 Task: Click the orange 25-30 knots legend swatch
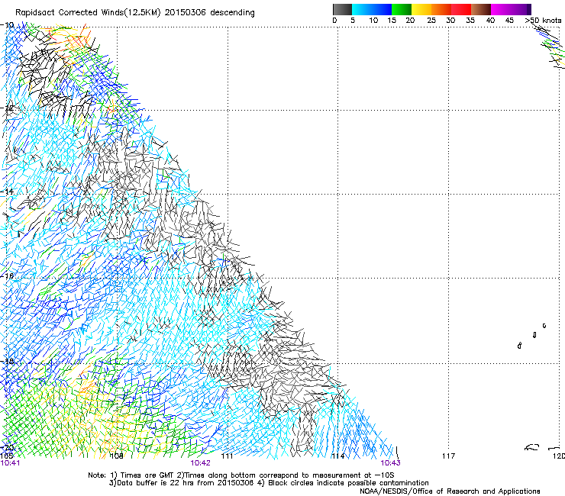pyautogui.click(x=441, y=9)
